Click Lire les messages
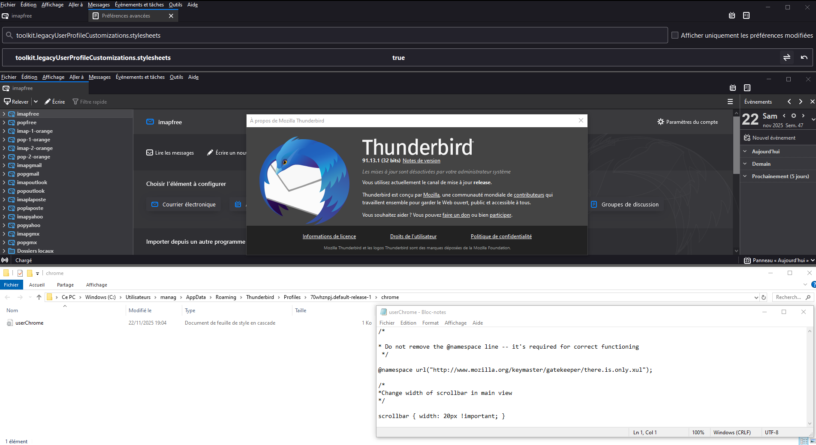The image size is (816, 445). pyautogui.click(x=170, y=152)
